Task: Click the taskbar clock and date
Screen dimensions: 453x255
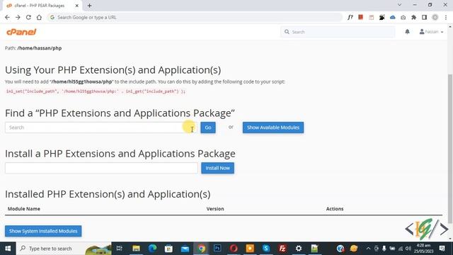Action: (x=423, y=249)
